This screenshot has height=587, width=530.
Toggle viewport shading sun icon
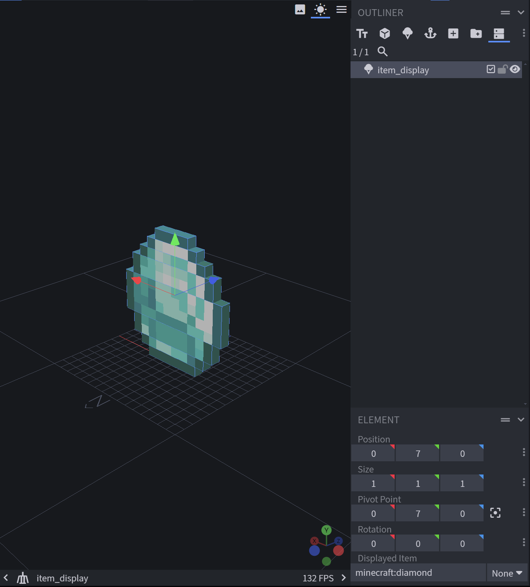[320, 9]
